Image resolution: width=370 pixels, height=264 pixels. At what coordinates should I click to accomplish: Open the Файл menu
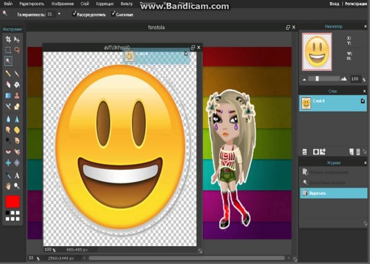pos(8,4)
